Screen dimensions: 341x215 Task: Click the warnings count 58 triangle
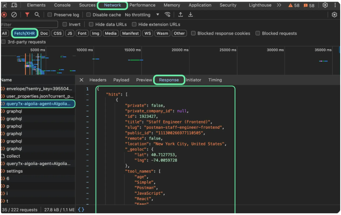click(x=294, y=5)
